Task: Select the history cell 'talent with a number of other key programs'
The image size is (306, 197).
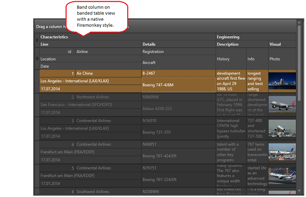Action: [231, 152]
